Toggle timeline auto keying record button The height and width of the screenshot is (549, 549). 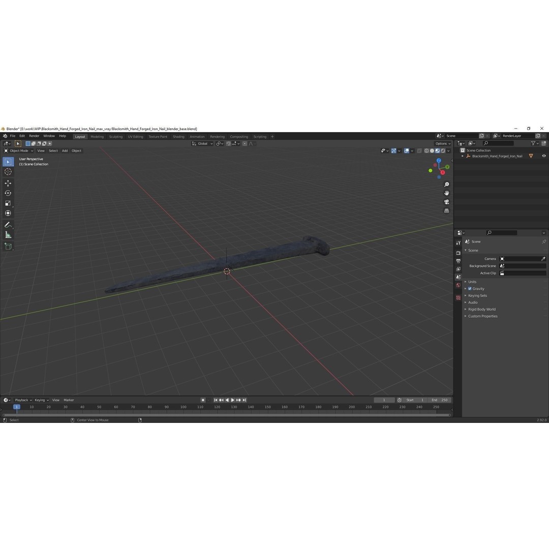click(x=203, y=400)
